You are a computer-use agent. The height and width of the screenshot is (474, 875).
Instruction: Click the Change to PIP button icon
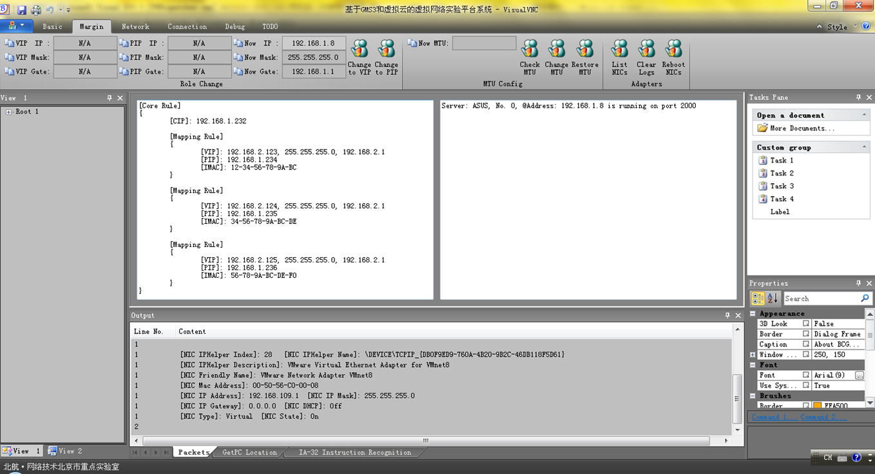pos(387,49)
